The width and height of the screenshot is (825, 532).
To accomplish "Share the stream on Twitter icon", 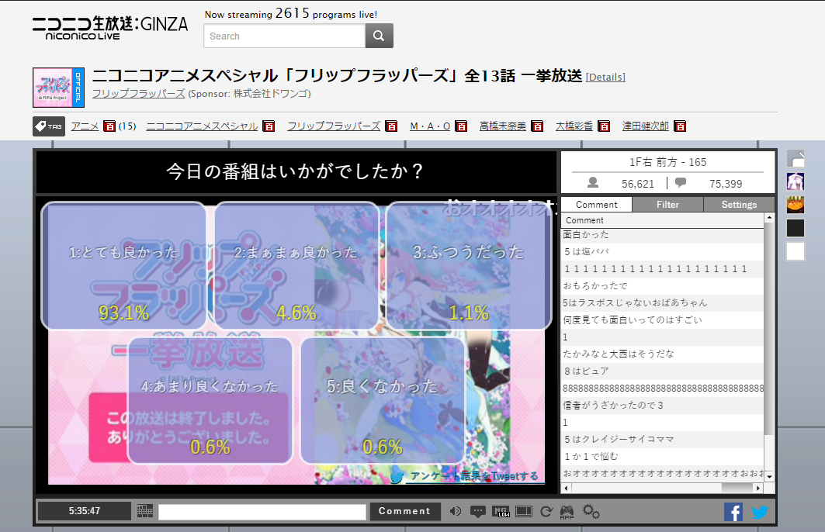I will click(x=759, y=512).
